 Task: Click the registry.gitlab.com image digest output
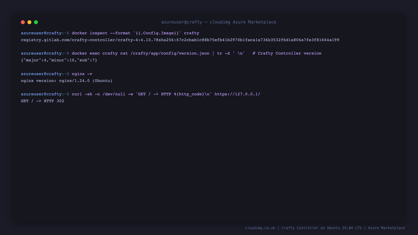180,40
